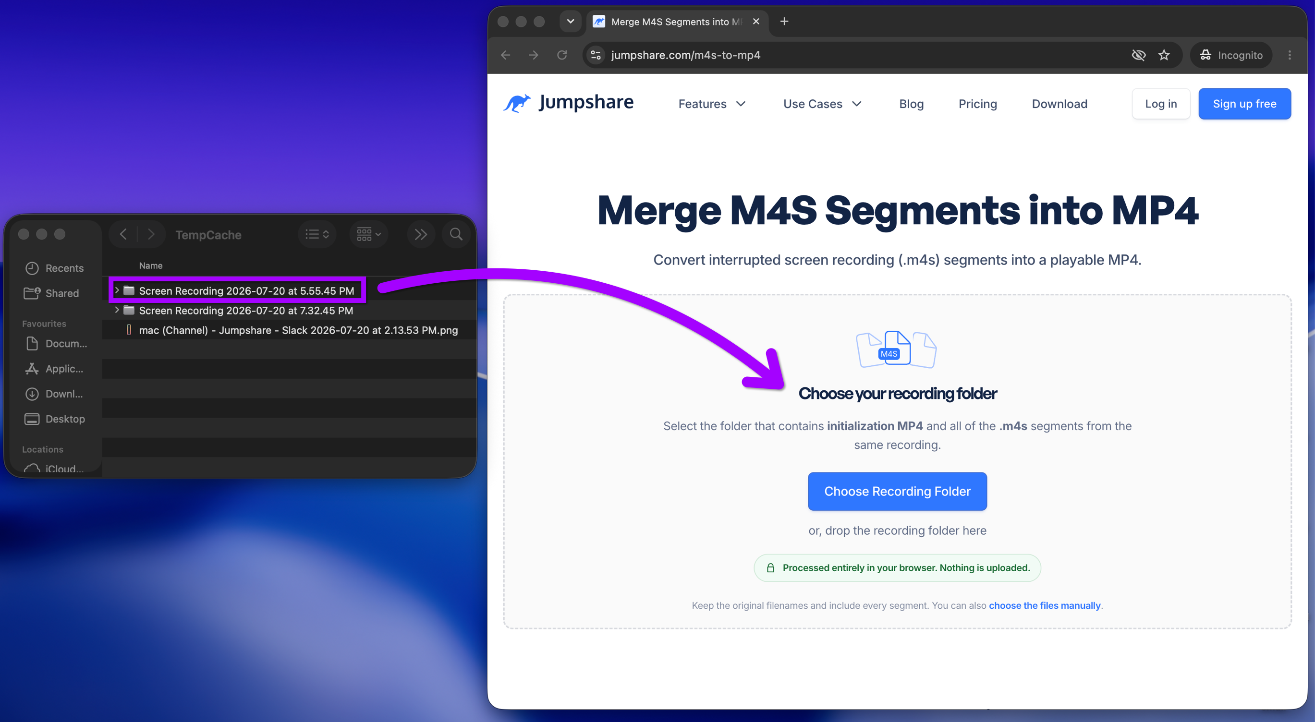The width and height of the screenshot is (1315, 722).
Task: Bookmark this page with the star
Action: pos(1164,55)
